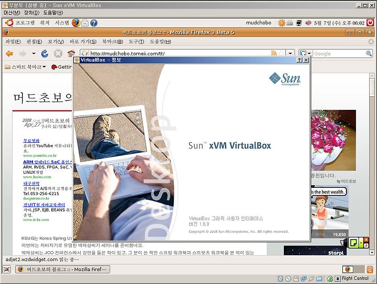Click the mudchobo user switcher in panel
Screen dimensions: 377x284
pos(259,23)
